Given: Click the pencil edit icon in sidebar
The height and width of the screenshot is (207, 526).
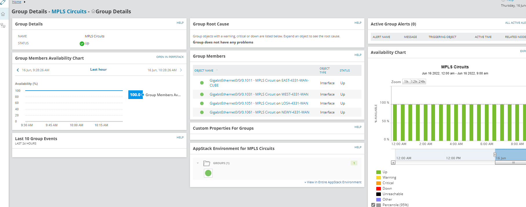Looking at the screenshot, I should (x=3, y=2).
